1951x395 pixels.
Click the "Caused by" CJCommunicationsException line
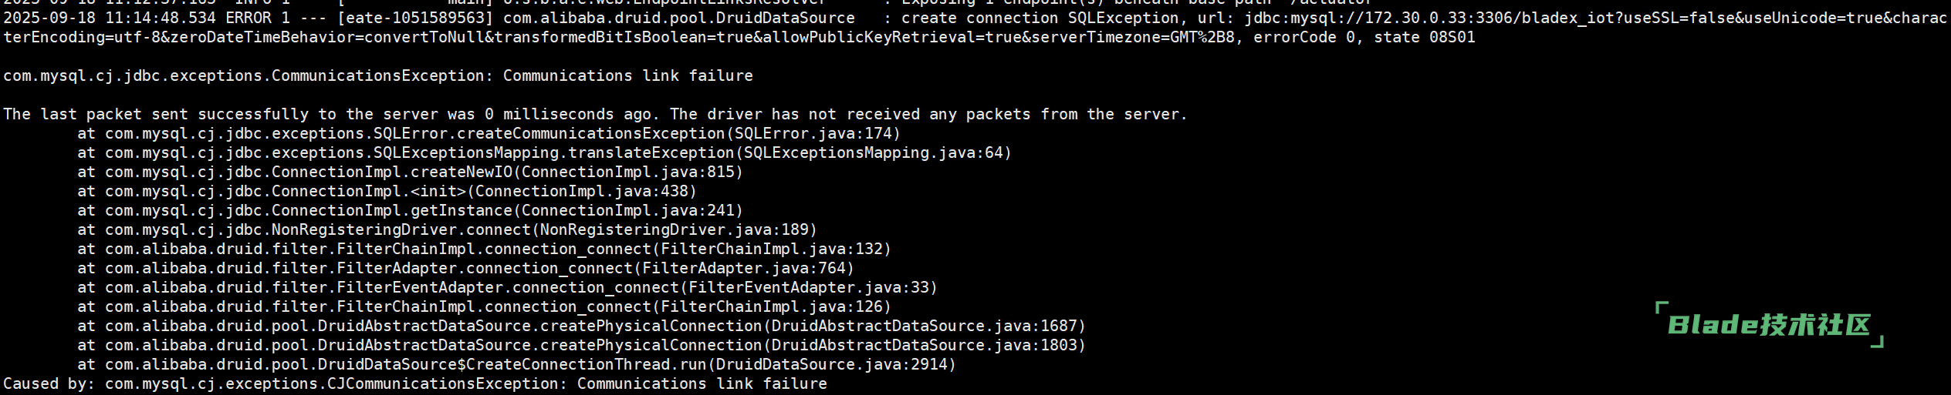tap(415, 383)
